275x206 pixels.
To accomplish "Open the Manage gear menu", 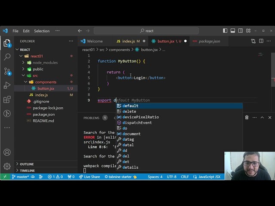I will click(x=7, y=166).
